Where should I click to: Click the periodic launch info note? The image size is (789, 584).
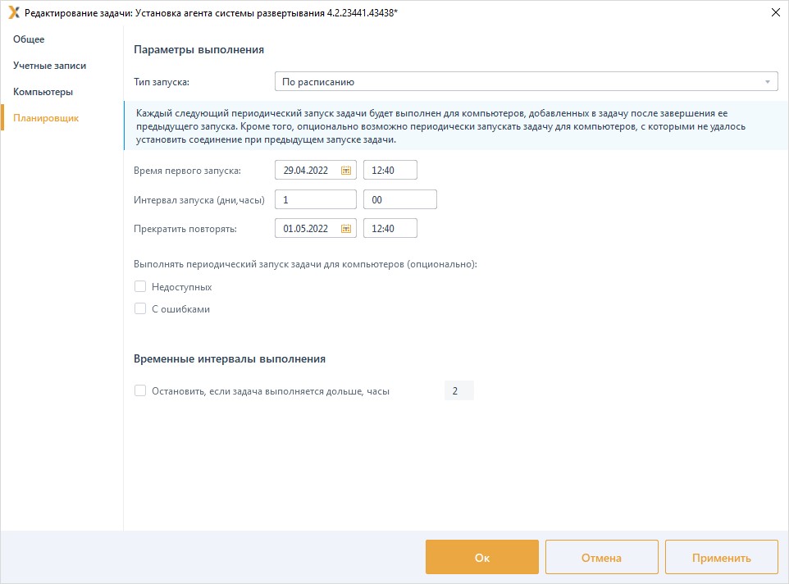click(x=456, y=126)
